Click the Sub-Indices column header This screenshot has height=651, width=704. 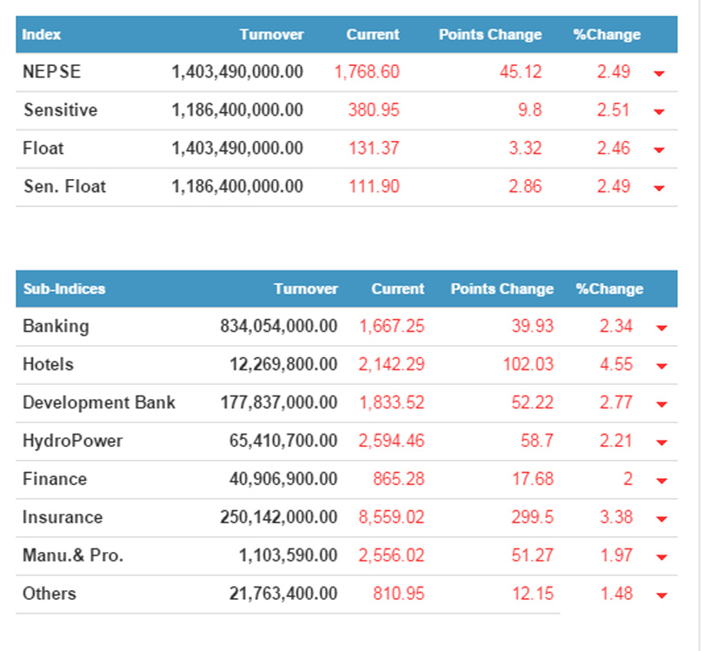point(64,289)
